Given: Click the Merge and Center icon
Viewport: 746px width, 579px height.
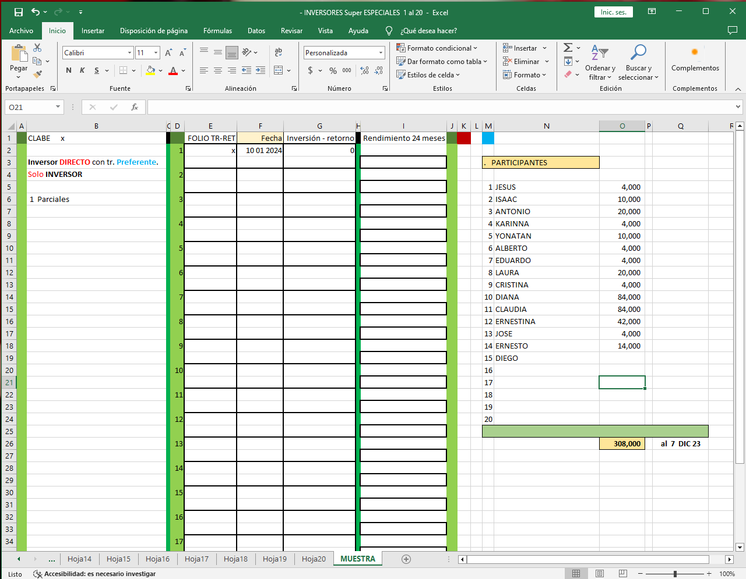Looking at the screenshot, I should click(x=279, y=70).
